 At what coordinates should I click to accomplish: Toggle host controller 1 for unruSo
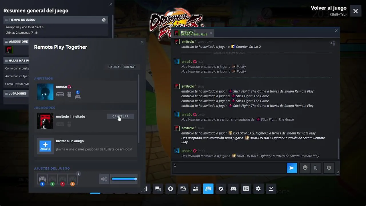pyautogui.click(x=78, y=95)
